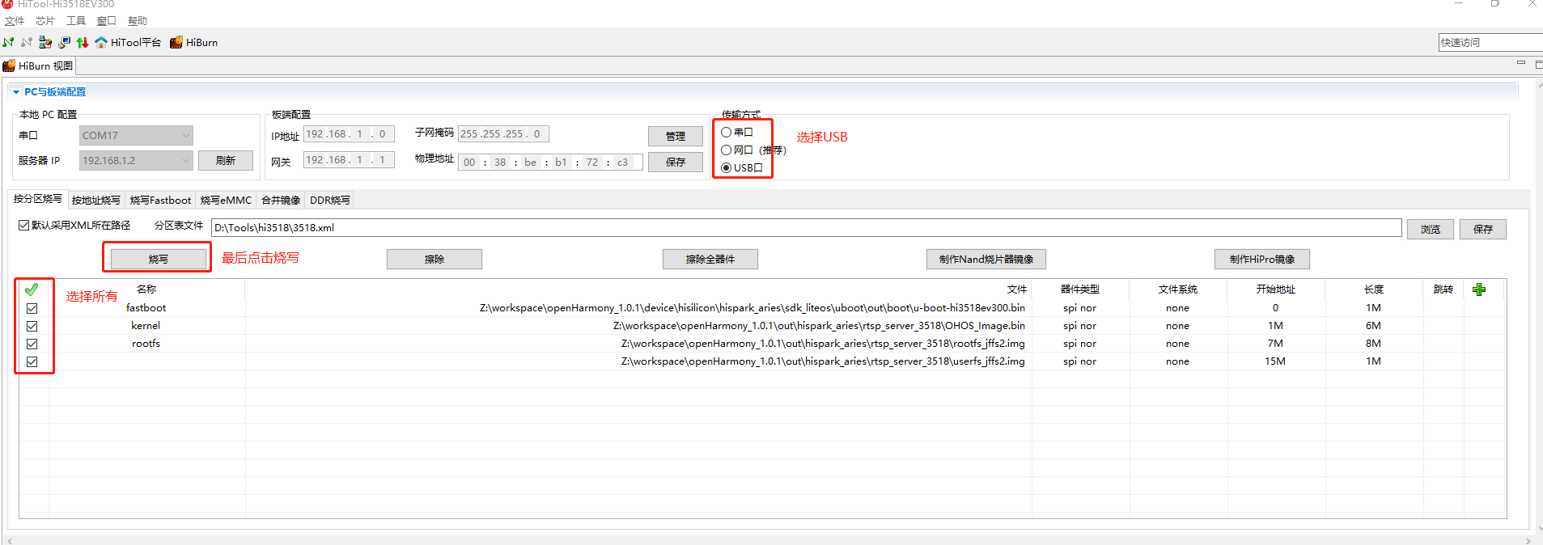Click the 器件类型 column header
Screen dimensions: 1543x545
coord(1079,289)
